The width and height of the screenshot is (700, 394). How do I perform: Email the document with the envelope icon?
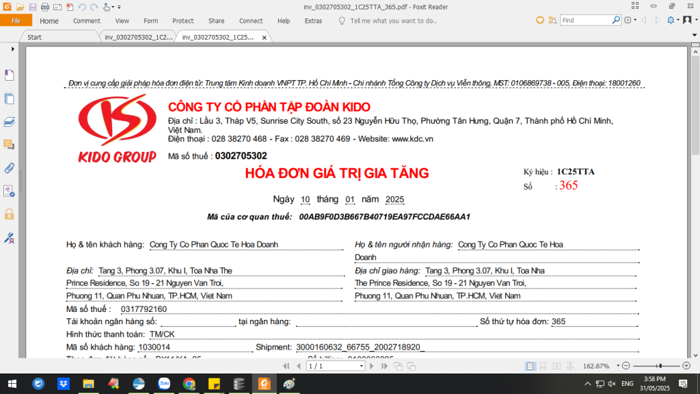tap(57, 7)
